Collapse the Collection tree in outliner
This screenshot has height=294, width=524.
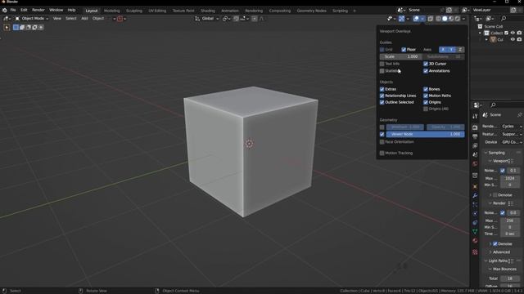tap(481, 33)
